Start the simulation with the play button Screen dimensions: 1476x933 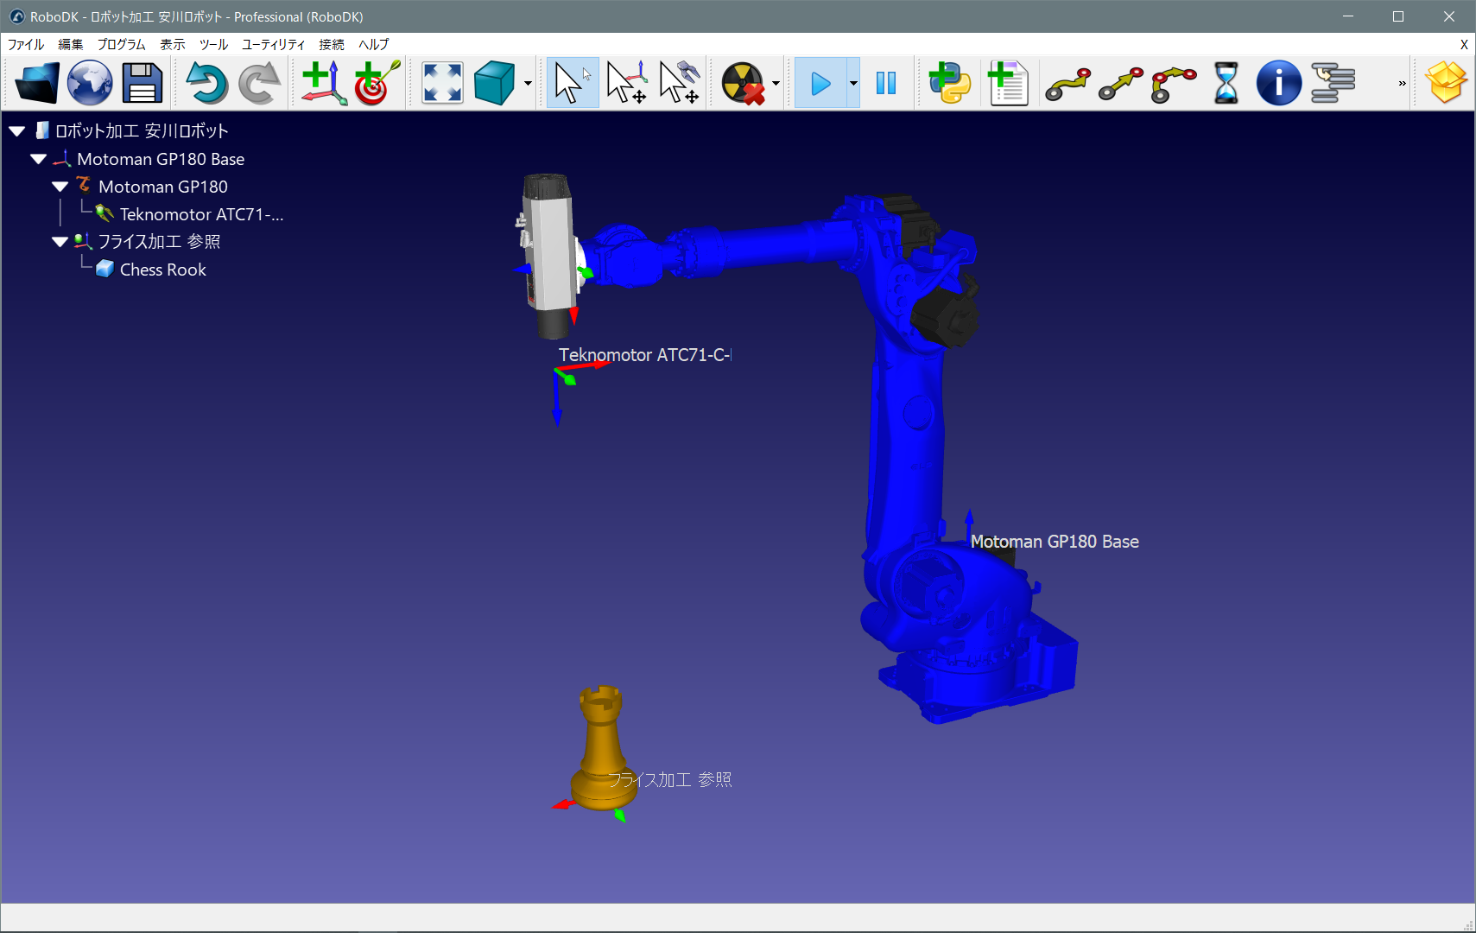(x=820, y=84)
